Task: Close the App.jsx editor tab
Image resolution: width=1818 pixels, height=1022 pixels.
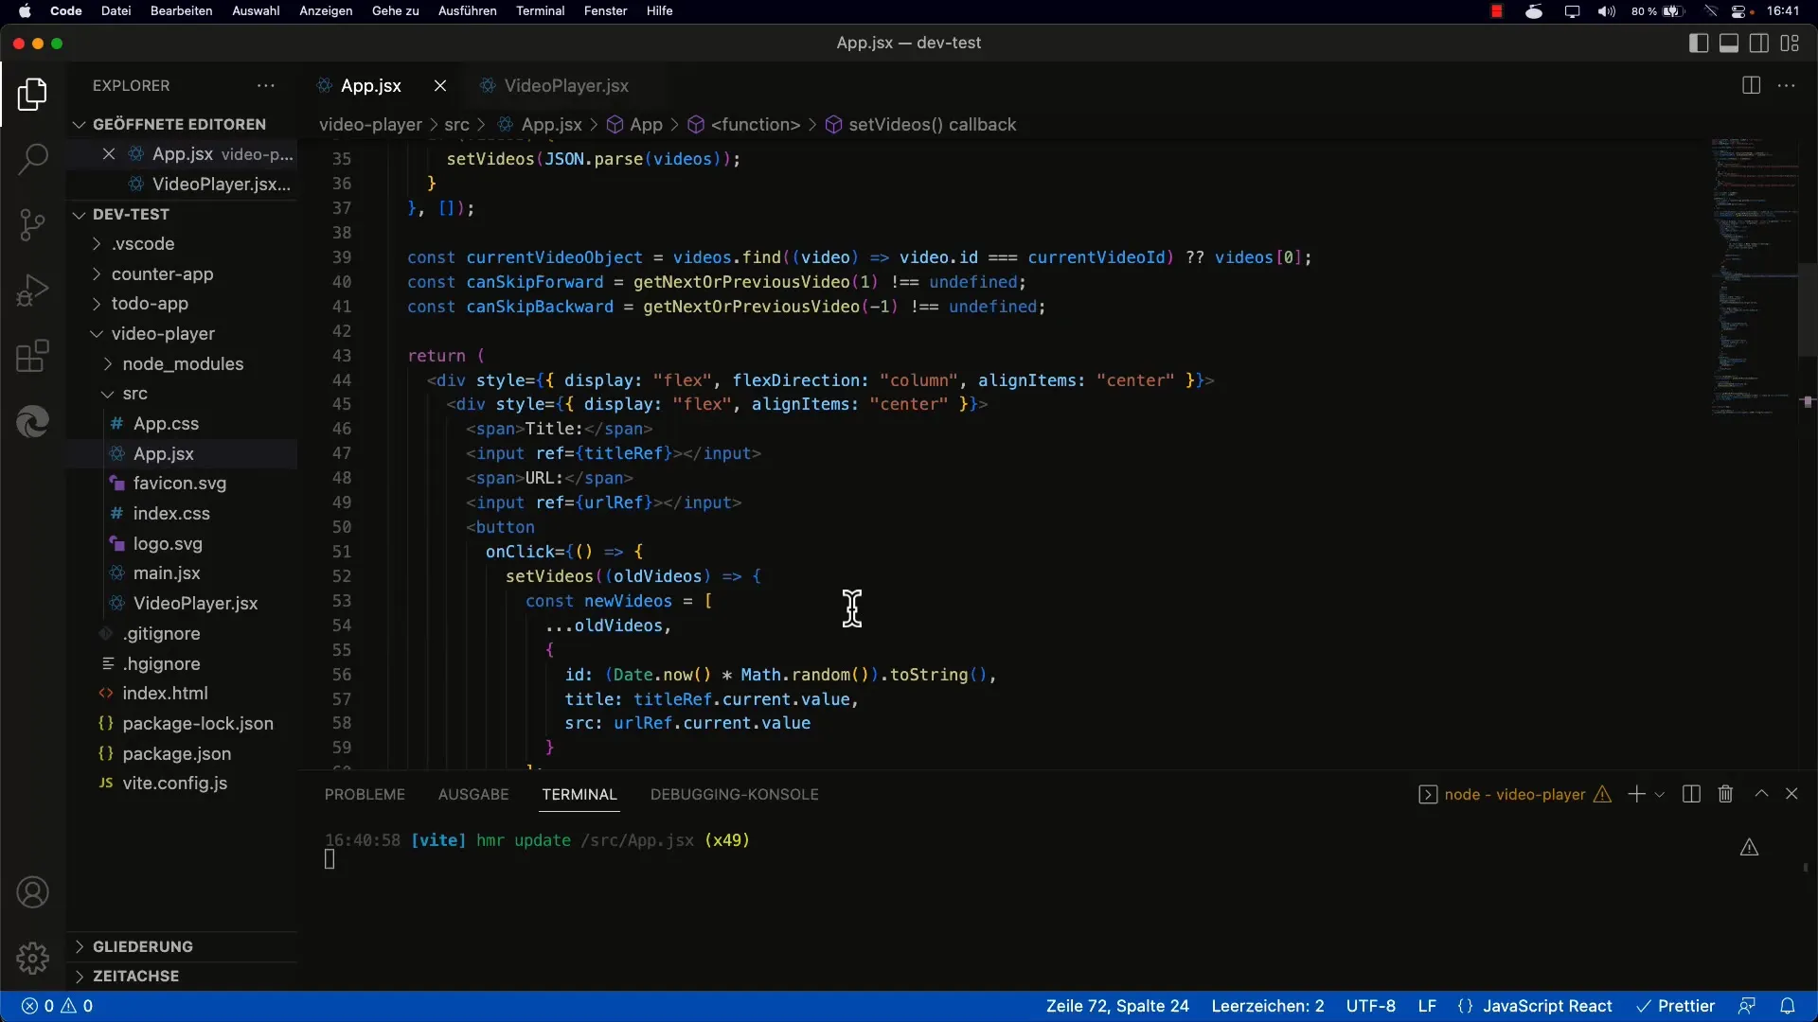Action: 440,85
